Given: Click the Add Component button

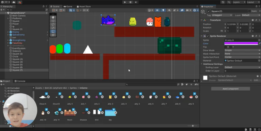Looking at the screenshot, I should [x=230, y=89].
